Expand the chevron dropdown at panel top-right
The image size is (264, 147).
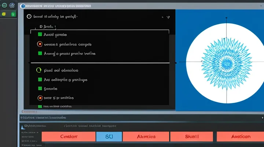(x=168, y=17)
